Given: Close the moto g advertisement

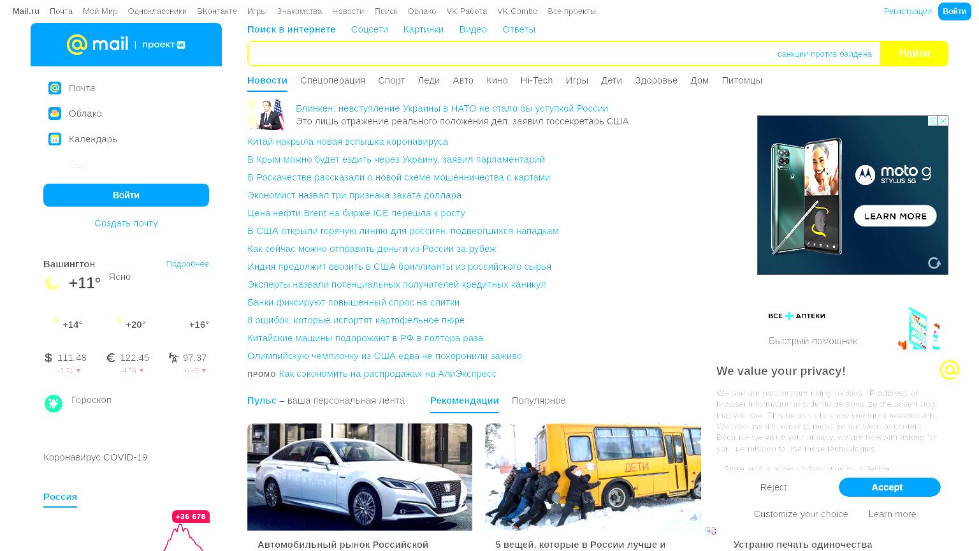Looking at the screenshot, I should pos(943,121).
